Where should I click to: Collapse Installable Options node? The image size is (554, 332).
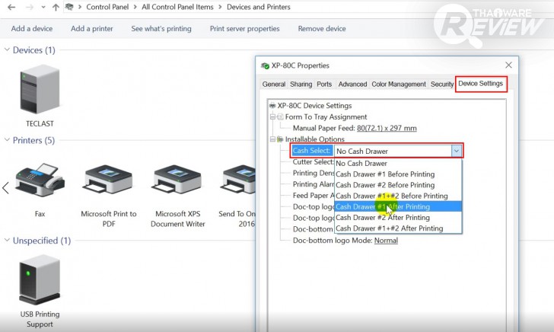272,139
